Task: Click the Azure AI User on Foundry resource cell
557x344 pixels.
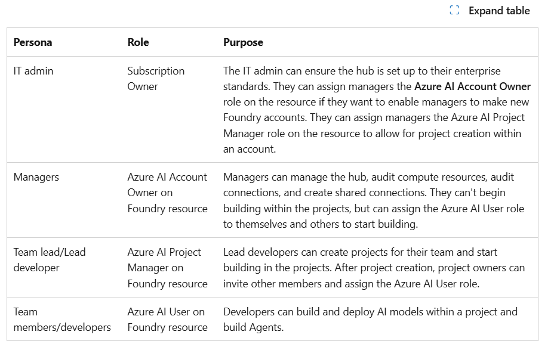Action: (x=166, y=319)
